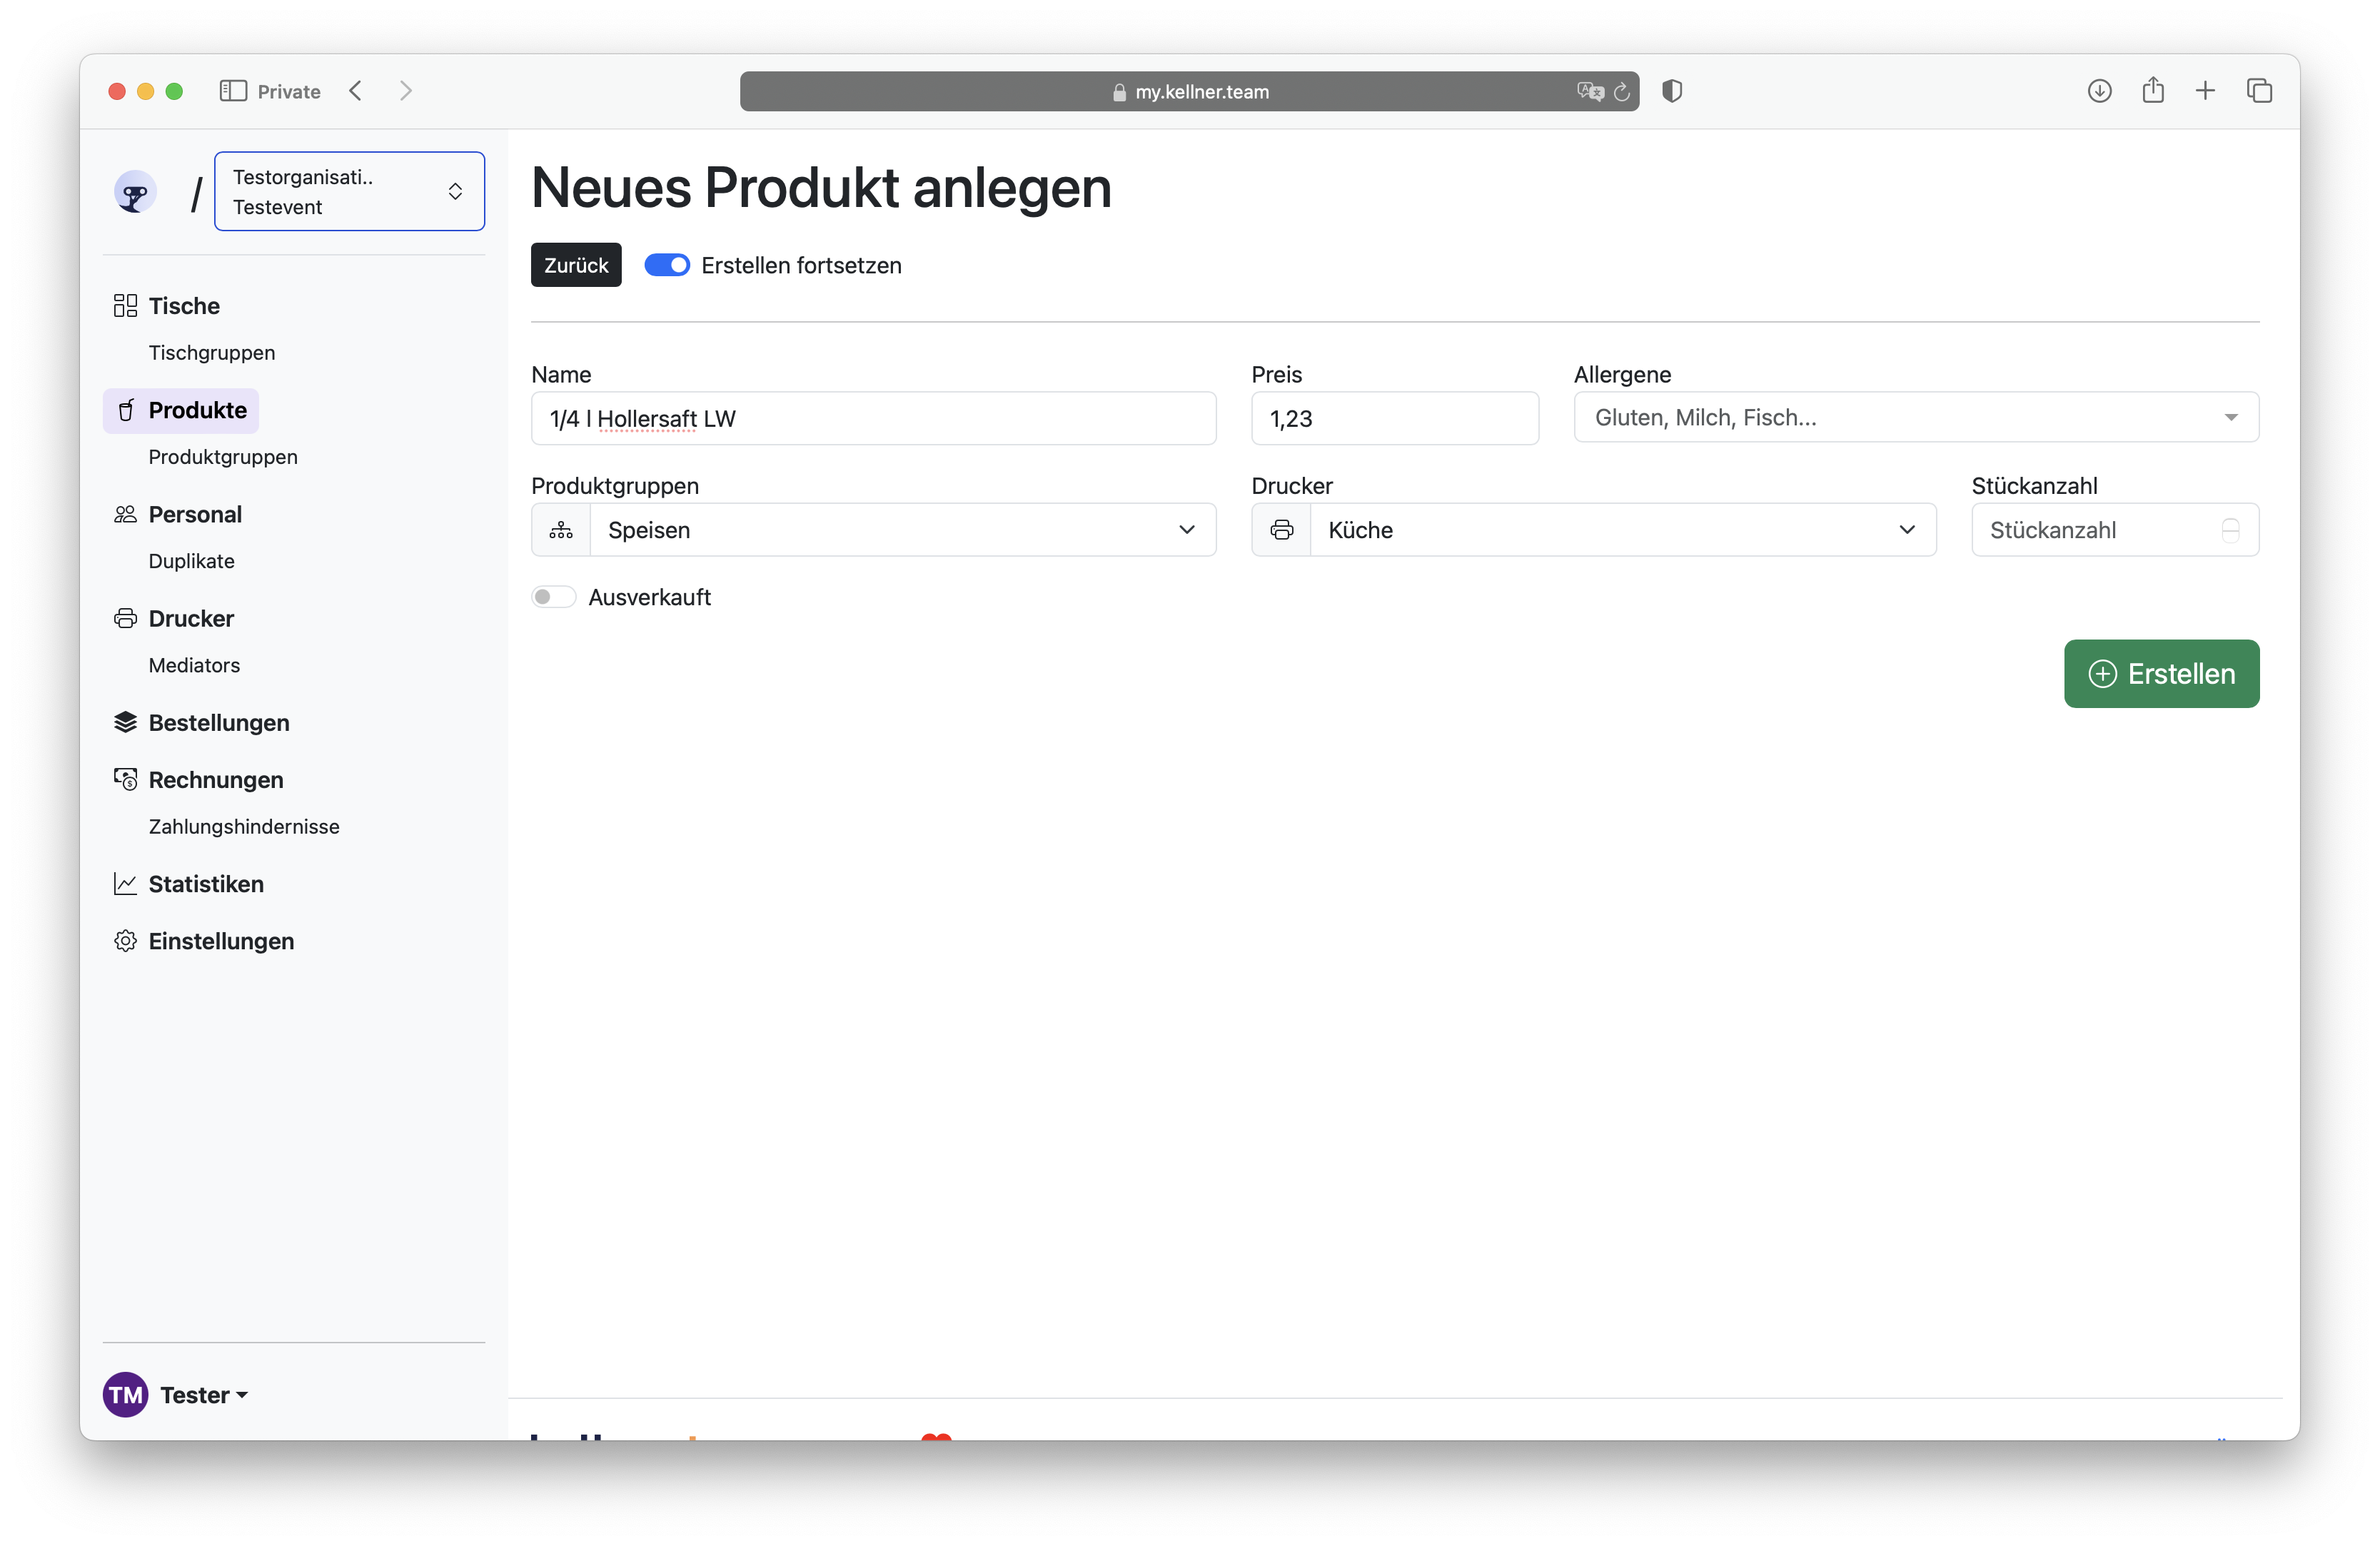Show tab overview icon
This screenshot has height=1546, width=2380.
coord(2259,91)
